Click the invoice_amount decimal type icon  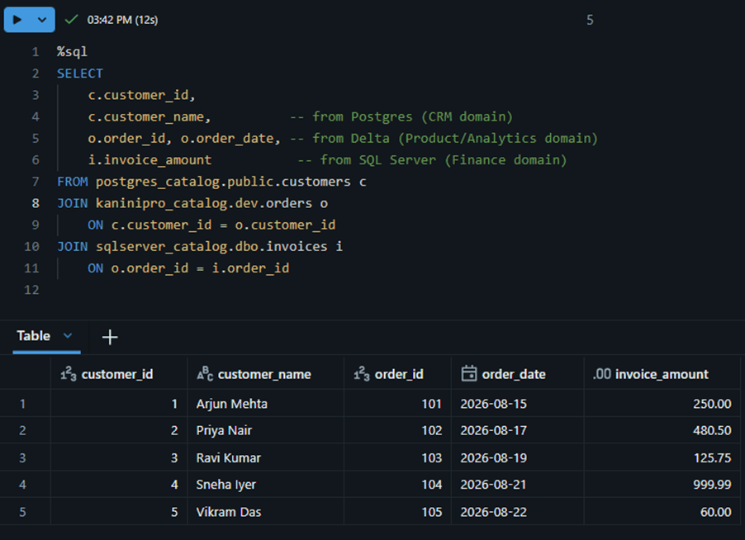601,374
